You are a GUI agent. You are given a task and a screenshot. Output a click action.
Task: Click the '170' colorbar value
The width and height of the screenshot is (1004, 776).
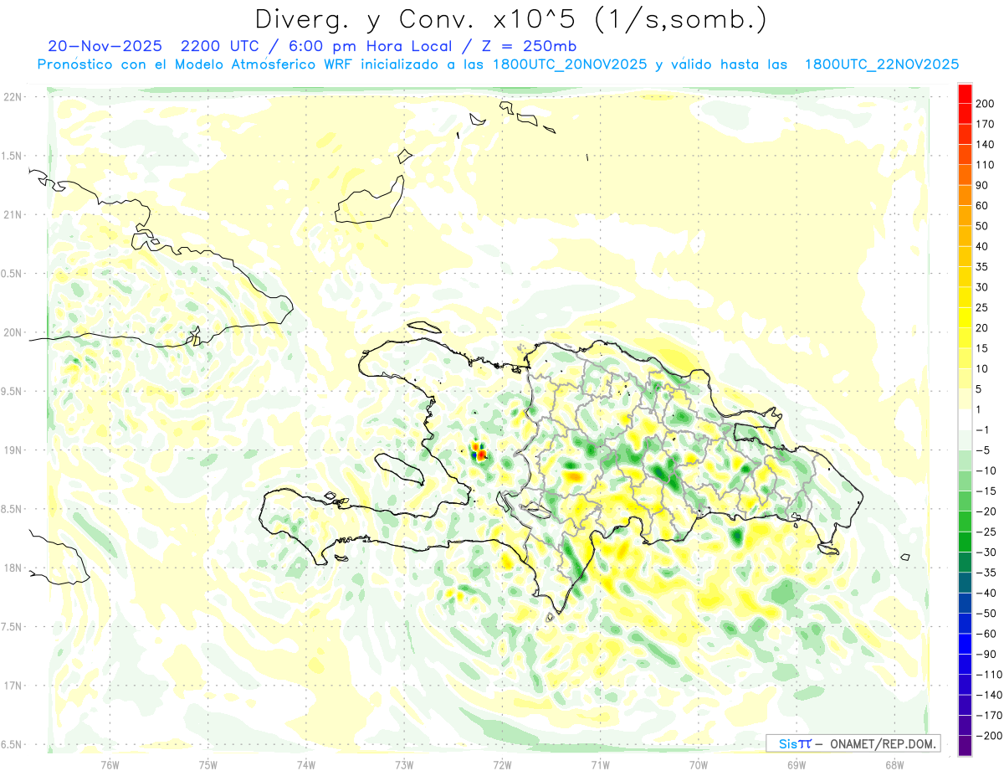tap(986, 124)
